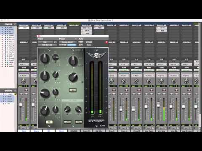The image size is (202, 151).
Task: Open the Groups list pop-up menu
Action: point(15,91)
